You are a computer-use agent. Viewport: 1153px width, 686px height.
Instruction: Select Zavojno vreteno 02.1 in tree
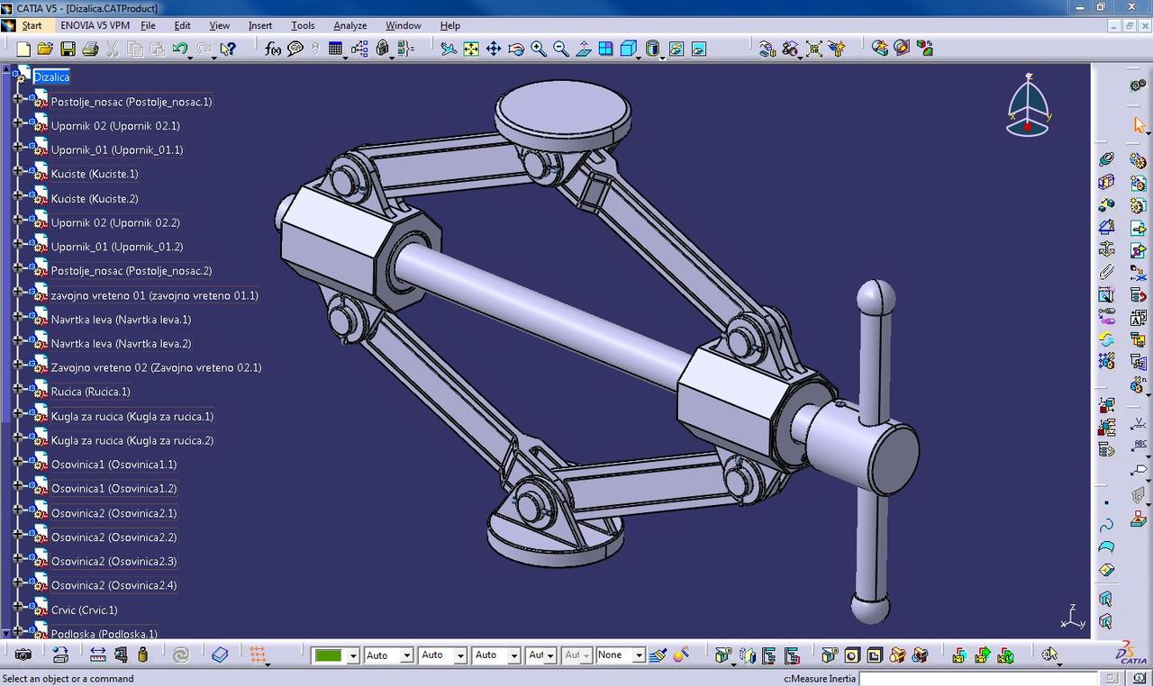156,367
